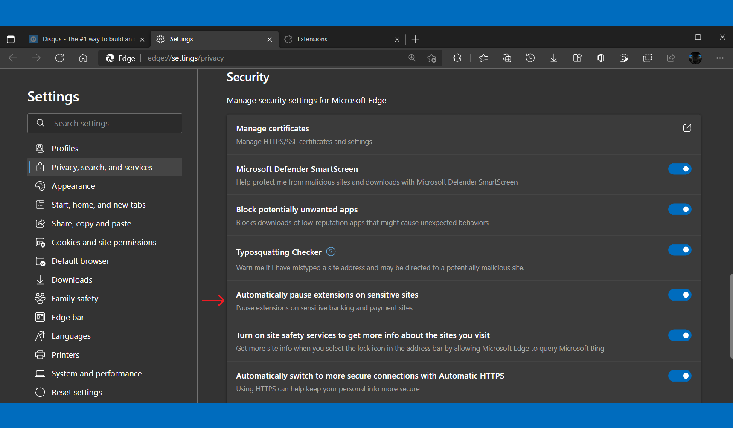Go to Start, home, and new tabs

point(105,205)
